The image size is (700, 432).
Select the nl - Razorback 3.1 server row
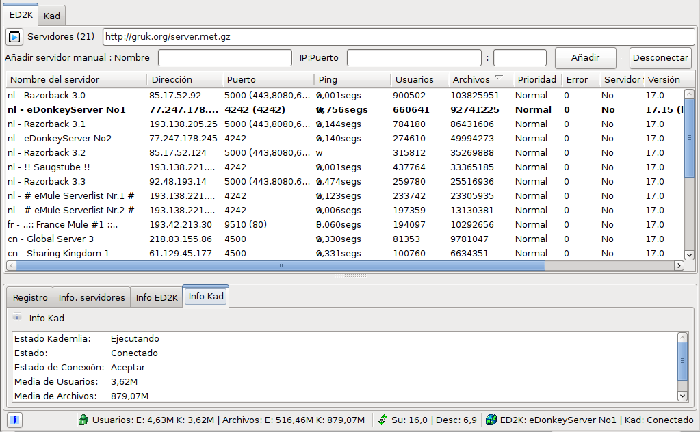[x=47, y=124]
